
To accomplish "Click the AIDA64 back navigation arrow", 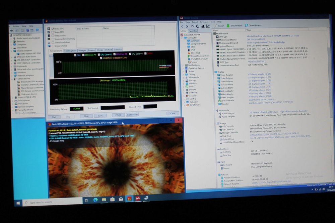I will click(182, 26).
